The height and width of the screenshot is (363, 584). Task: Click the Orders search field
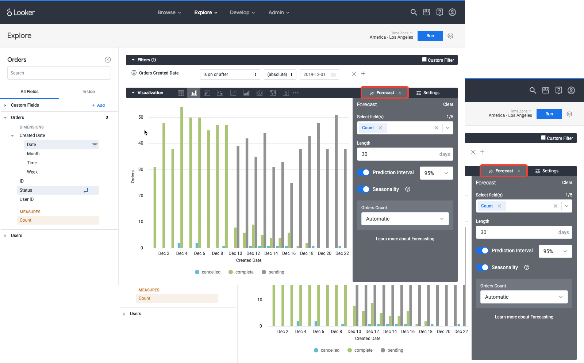(59, 73)
